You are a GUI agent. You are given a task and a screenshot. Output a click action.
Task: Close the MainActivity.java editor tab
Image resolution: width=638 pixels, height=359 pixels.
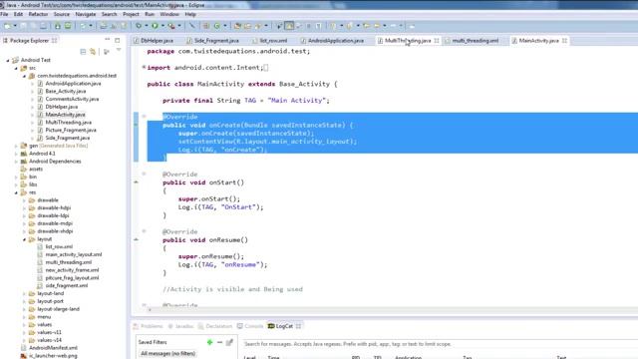pos(565,41)
